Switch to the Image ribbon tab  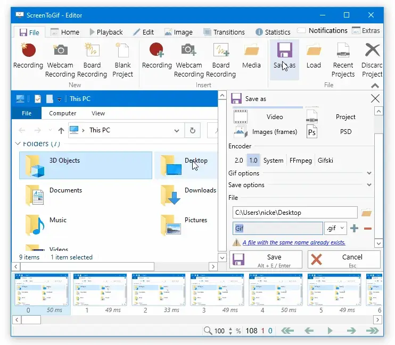pos(179,32)
